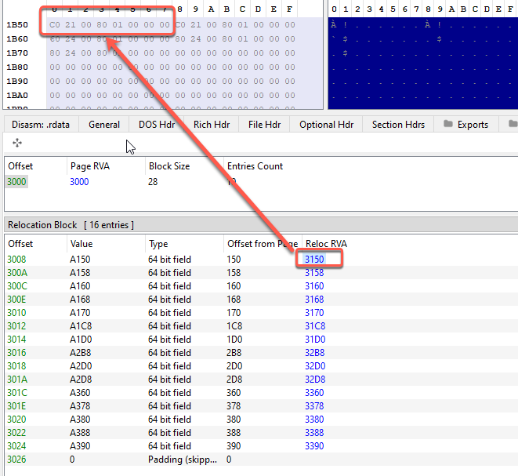Image resolution: width=518 pixels, height=476 pixels.
Task: Follow Reloc RVA link 3150
Action: [314, 260]
